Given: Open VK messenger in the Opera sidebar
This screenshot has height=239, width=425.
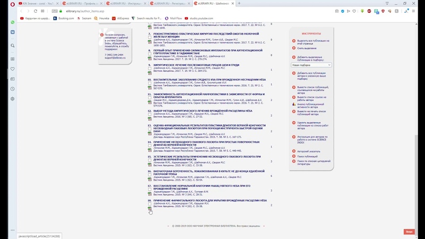Looking at the screenshot, I should (x=12, y=32).
